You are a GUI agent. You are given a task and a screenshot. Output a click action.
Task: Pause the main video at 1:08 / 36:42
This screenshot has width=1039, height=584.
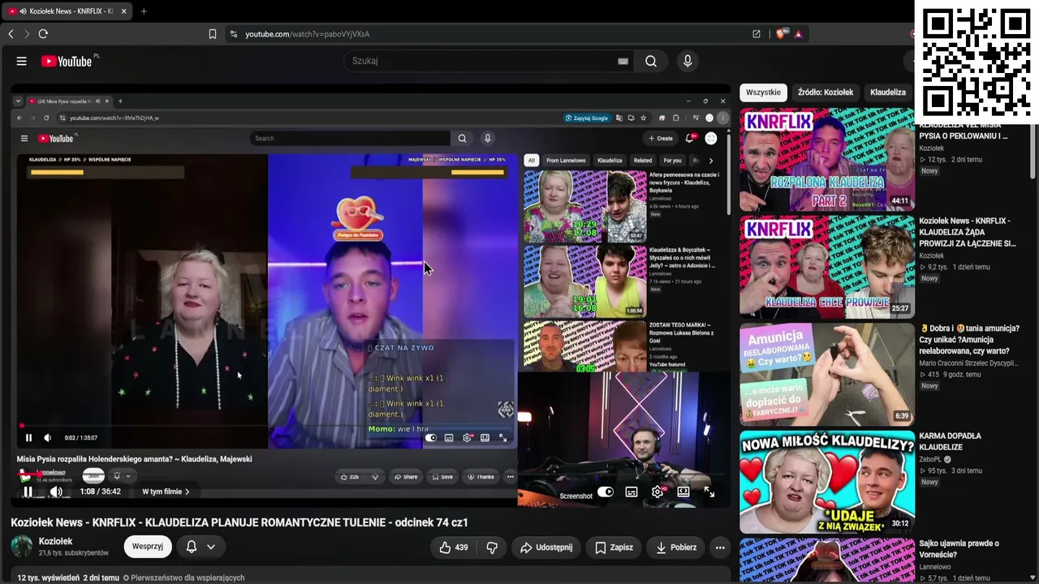point(28,492)
